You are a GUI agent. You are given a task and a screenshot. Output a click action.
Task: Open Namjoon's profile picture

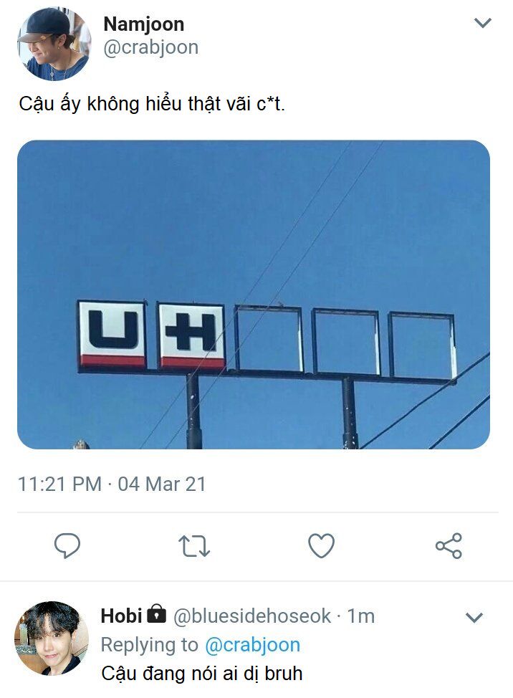tap(54, 44)
